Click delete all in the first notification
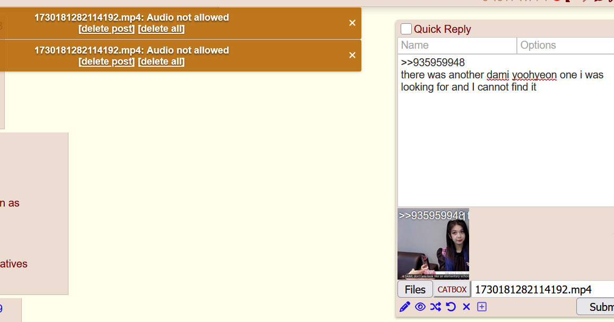 [x=161, y=29]
